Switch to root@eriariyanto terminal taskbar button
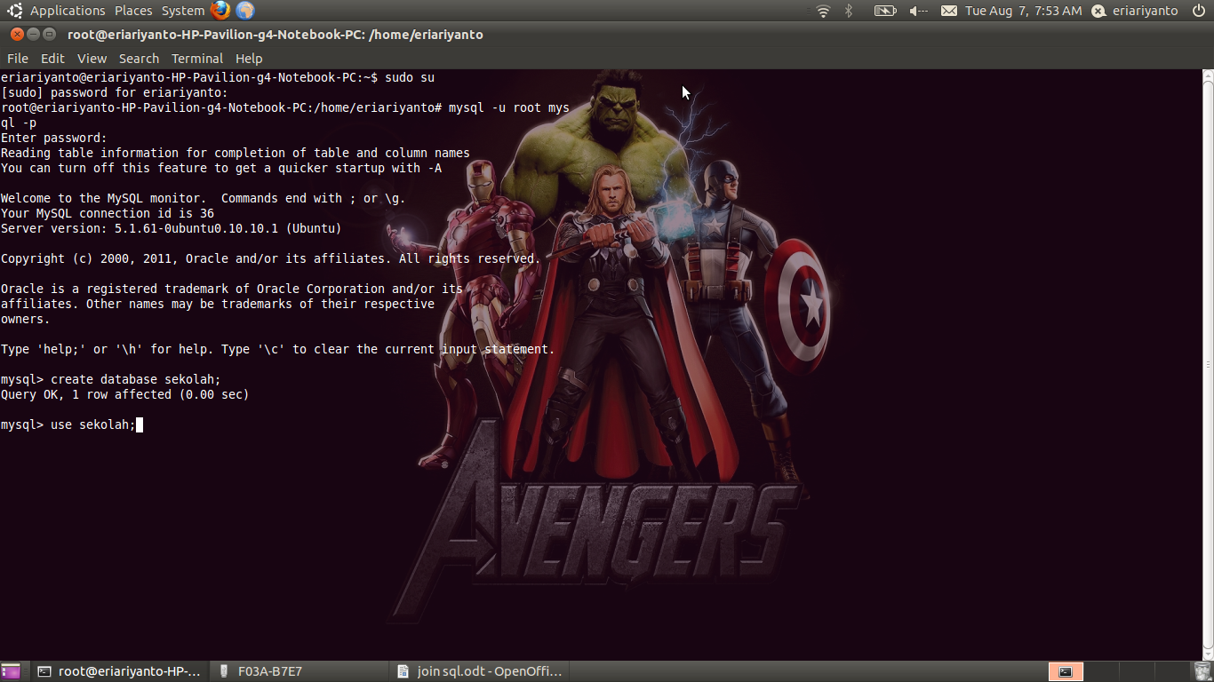The image size is (1214, 682). 120,671
